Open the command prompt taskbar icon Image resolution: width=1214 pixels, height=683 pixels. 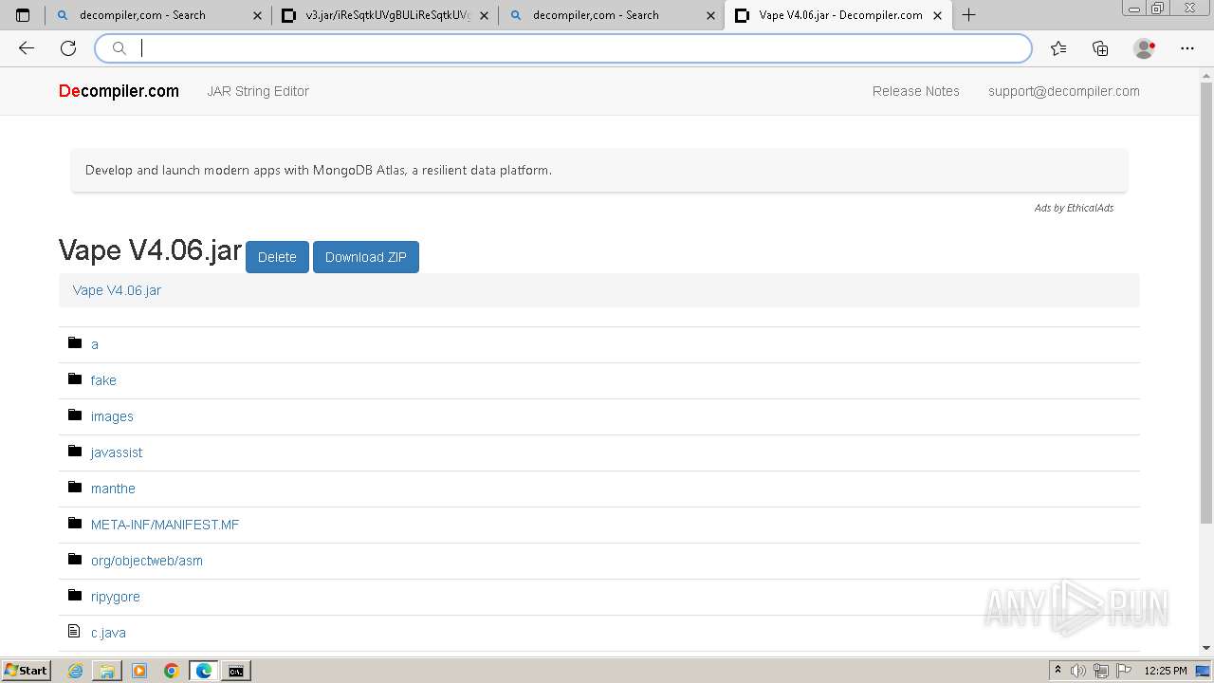pos(235,671)
